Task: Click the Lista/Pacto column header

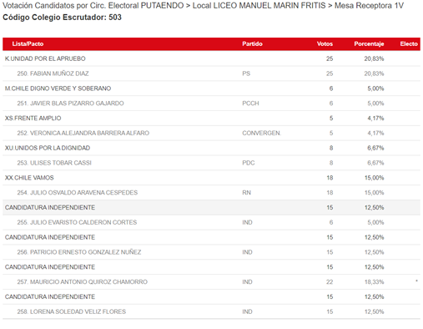Action: (x=28, y=44)
